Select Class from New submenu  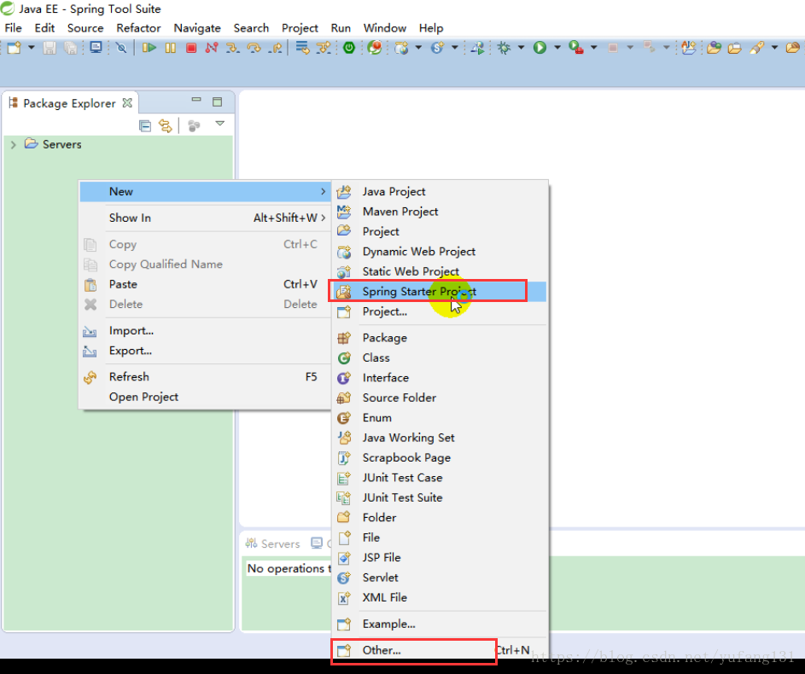pos(440,357)
